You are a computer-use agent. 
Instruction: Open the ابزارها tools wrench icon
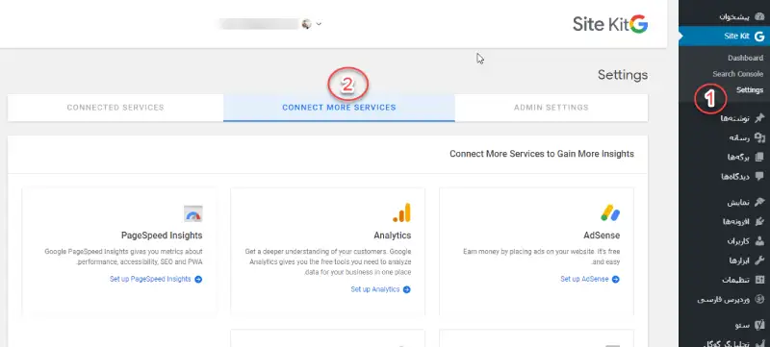click(x=759, y=260)
